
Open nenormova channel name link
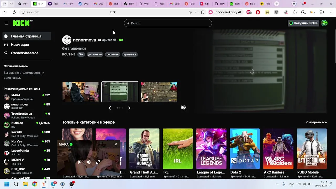pyautogui.click(x=84, y=40)
